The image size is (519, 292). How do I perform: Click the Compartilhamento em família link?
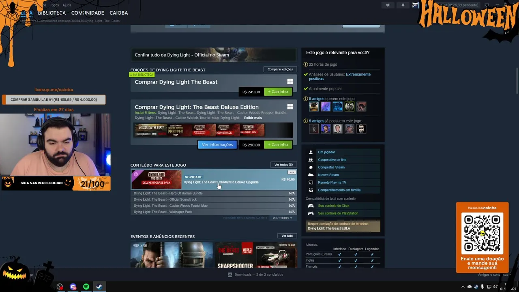[x=339, y=190]
